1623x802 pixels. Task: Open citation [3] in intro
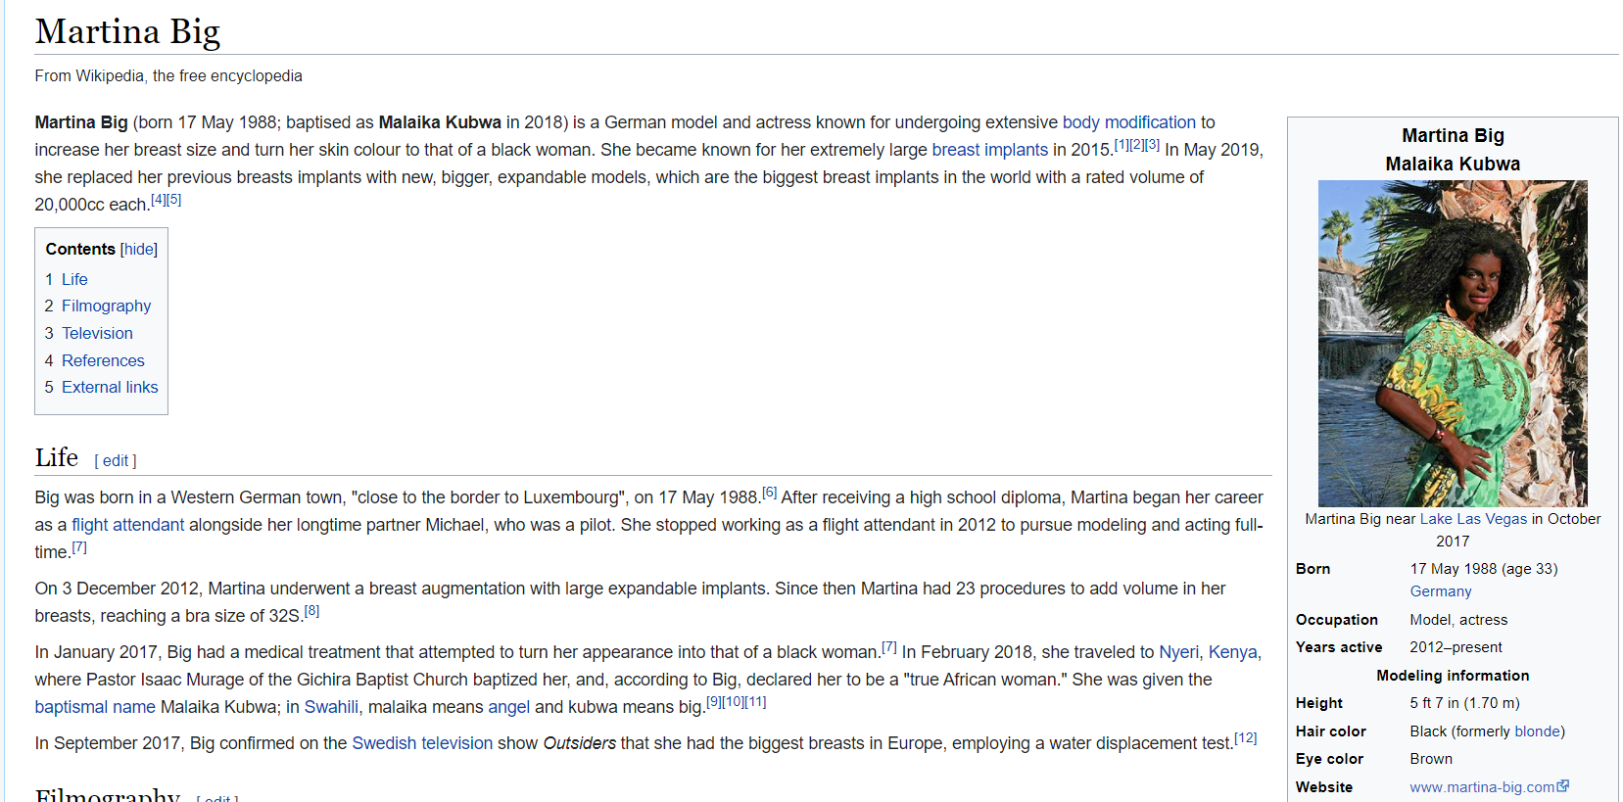click(1153, 145)
